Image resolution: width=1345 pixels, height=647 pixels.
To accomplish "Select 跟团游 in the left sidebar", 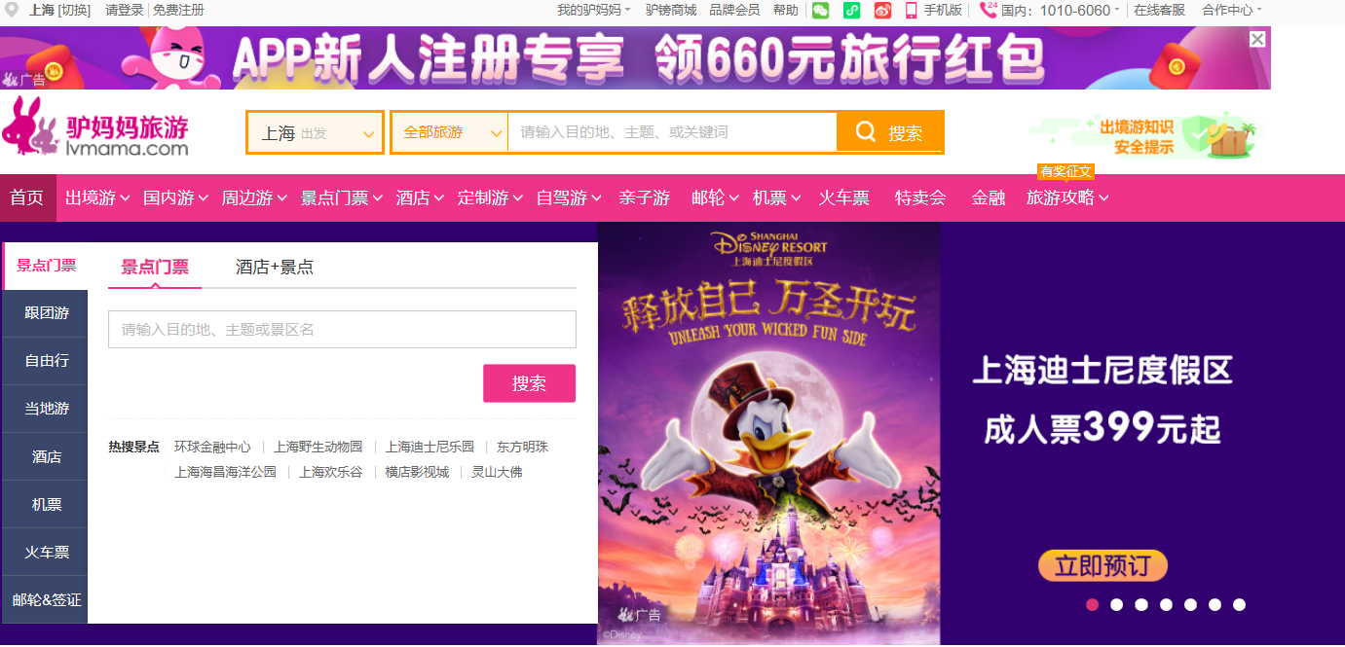I will (46, 313).
